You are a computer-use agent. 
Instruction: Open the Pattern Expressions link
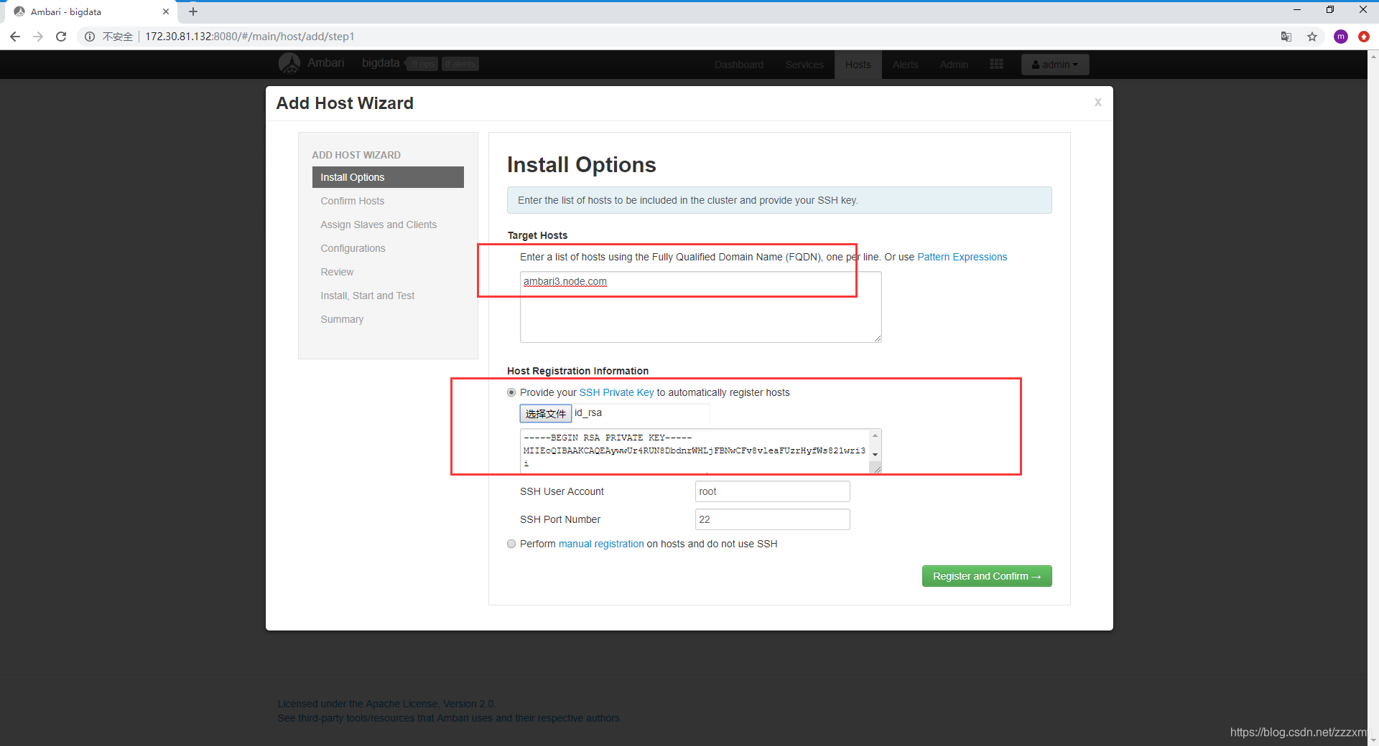tap(962, 257)
